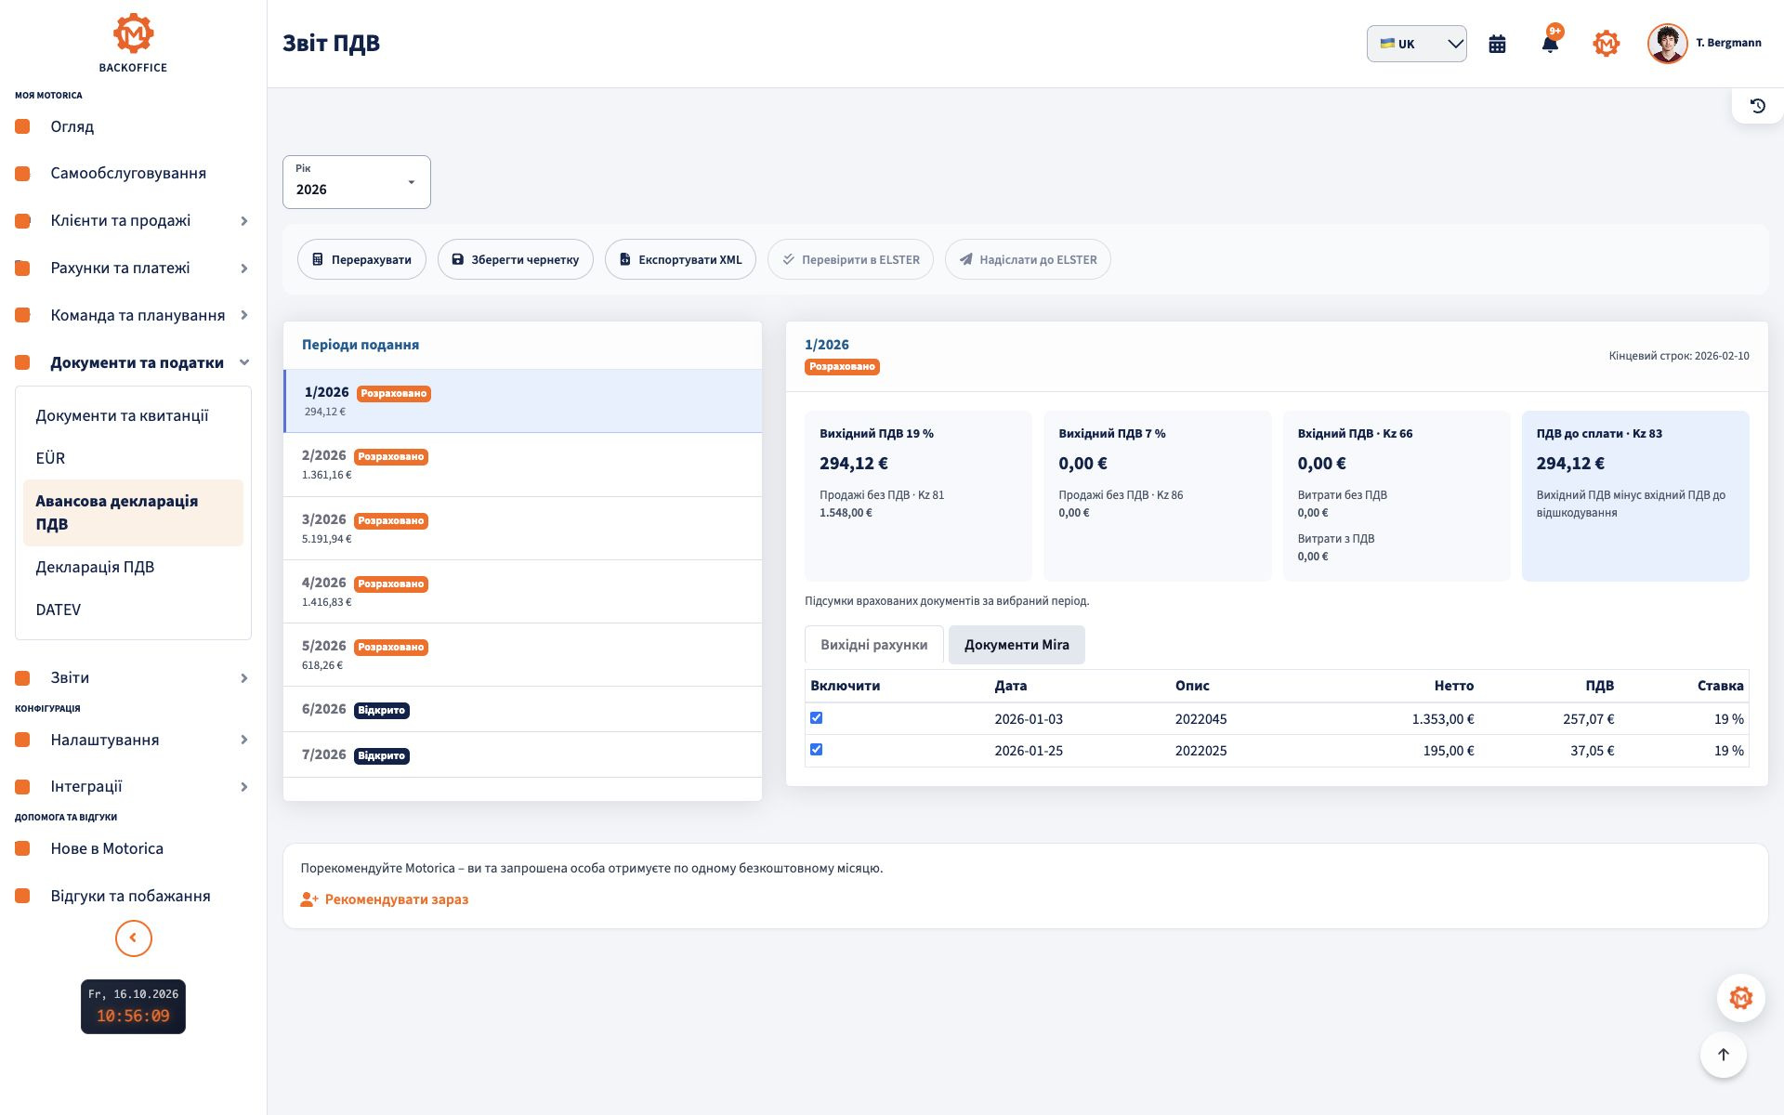The width and height of the screenshot is (1784, 1115).
Task: Open notifications bell icon
Action: tap(1550, 44)
